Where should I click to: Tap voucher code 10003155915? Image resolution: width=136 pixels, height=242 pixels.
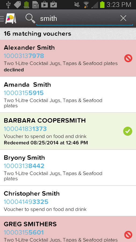pos(24,93)
